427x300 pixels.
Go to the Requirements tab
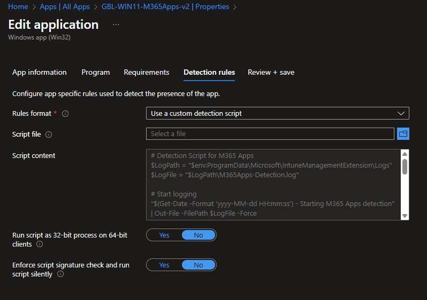pos(147,73)
